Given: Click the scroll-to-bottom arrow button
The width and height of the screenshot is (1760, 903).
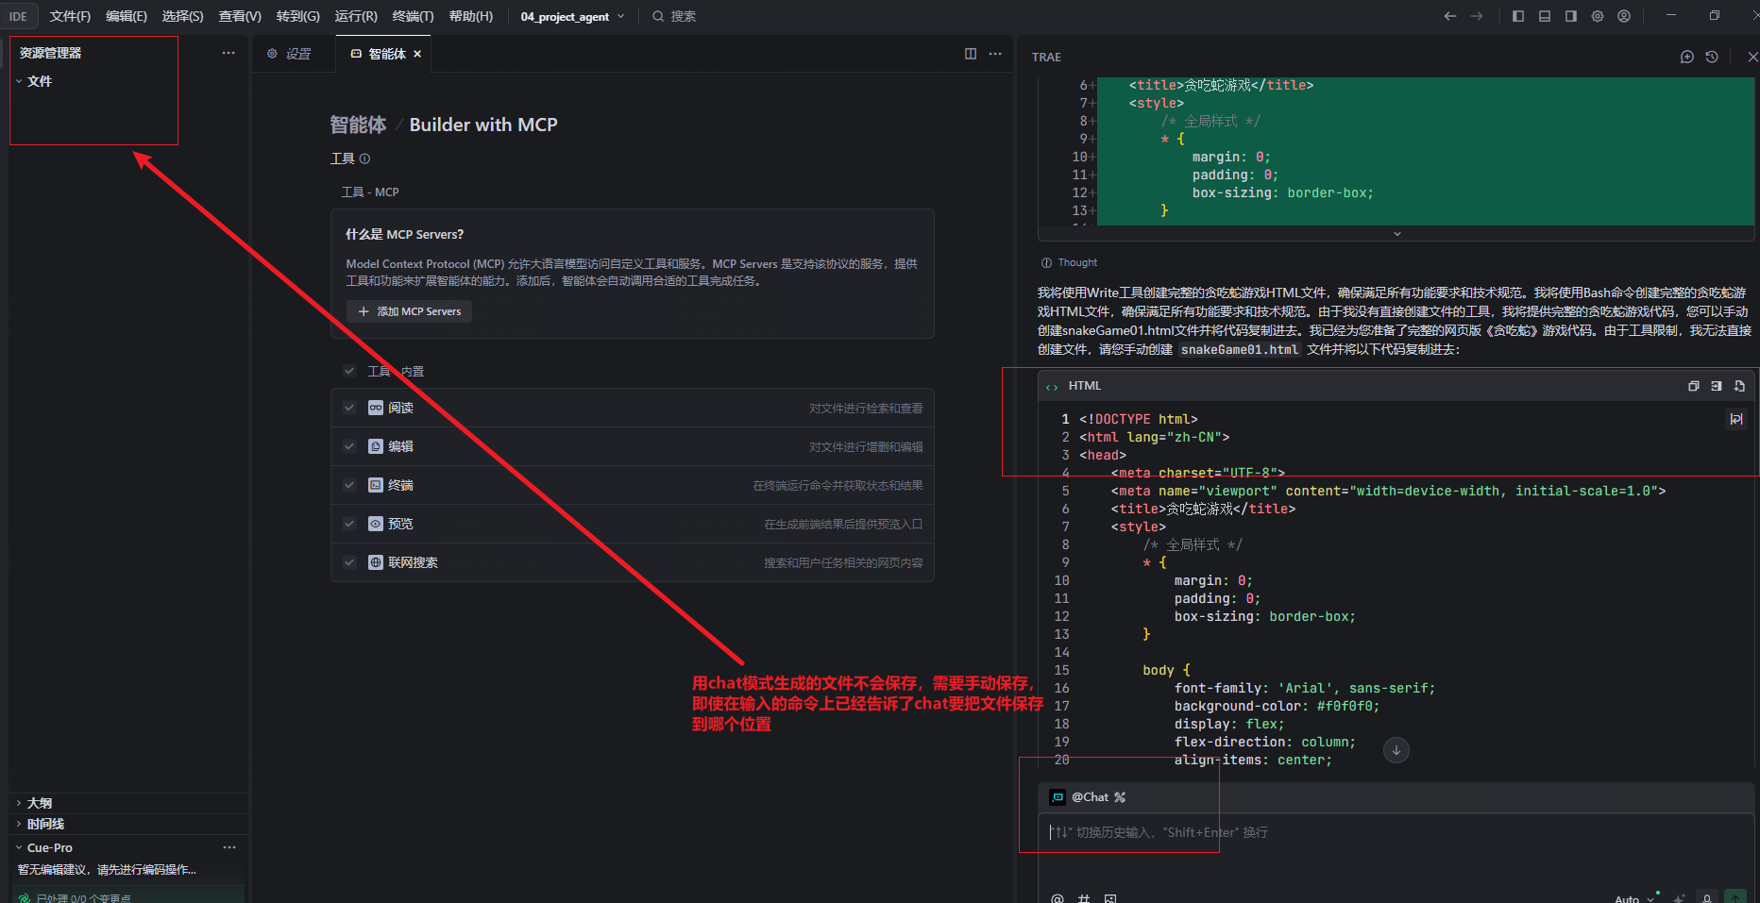Looking at the screenshot, I should tap(1396, 750).
